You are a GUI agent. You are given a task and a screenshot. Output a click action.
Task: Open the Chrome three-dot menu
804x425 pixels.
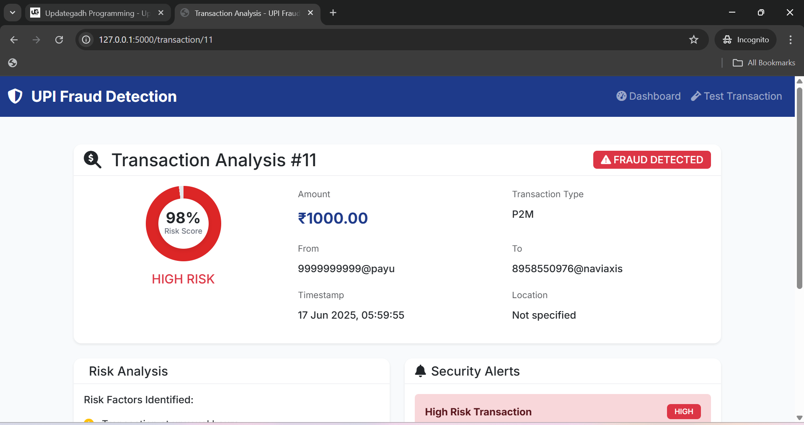[790, 40]
